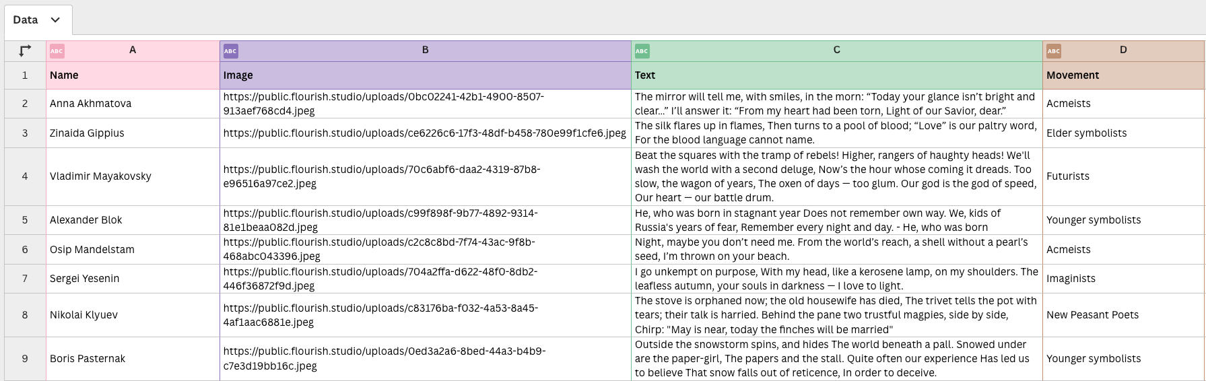Select the Futurists movement cell
The image size is (1206, 381).
pos(1123,176)
